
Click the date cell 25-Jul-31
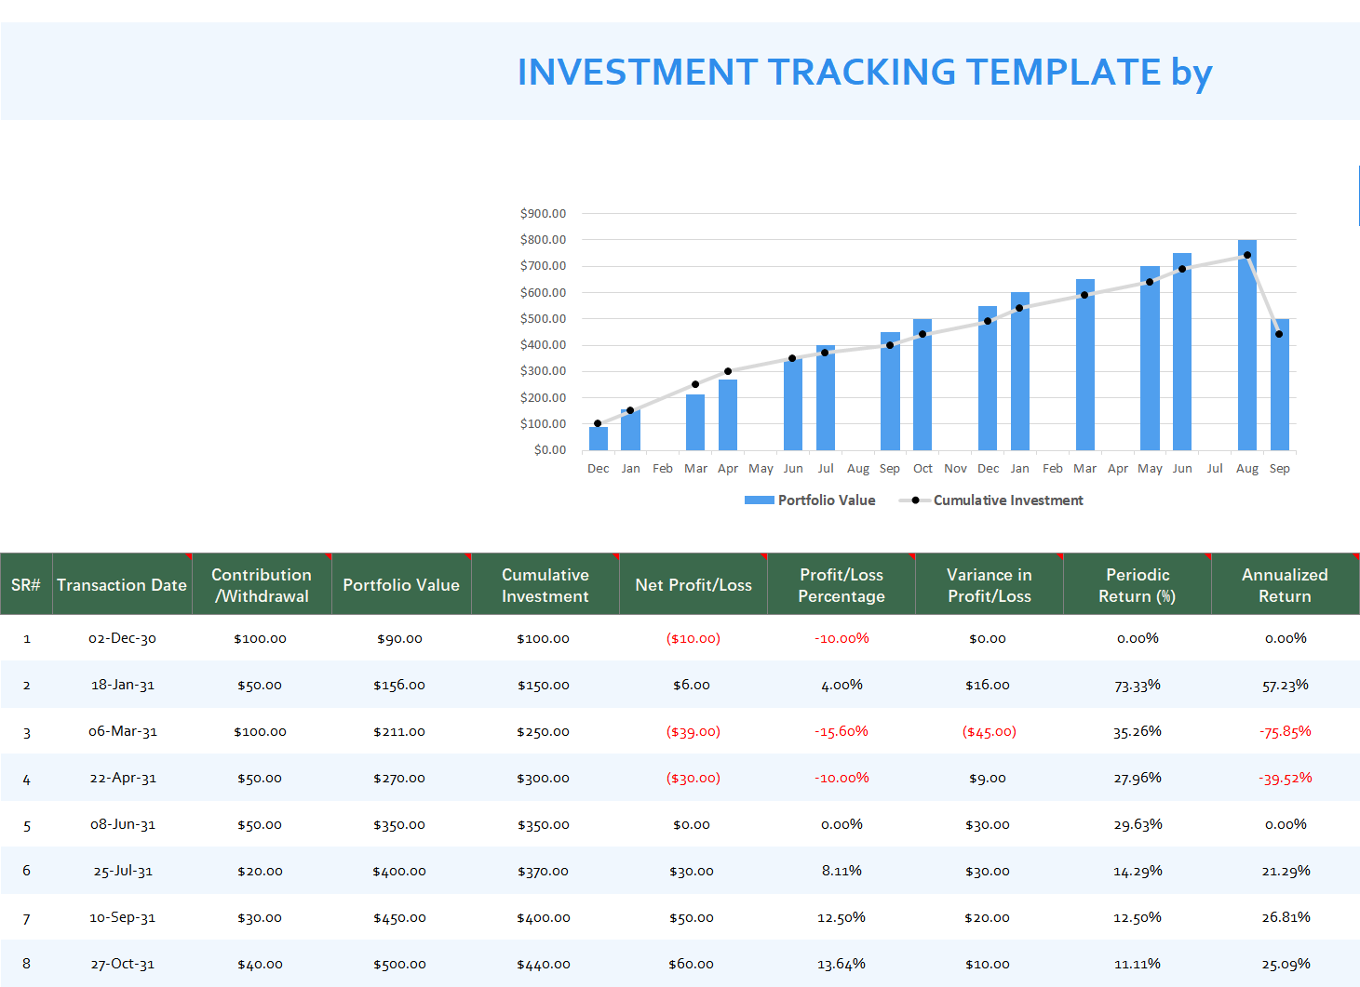click(122, 871)
